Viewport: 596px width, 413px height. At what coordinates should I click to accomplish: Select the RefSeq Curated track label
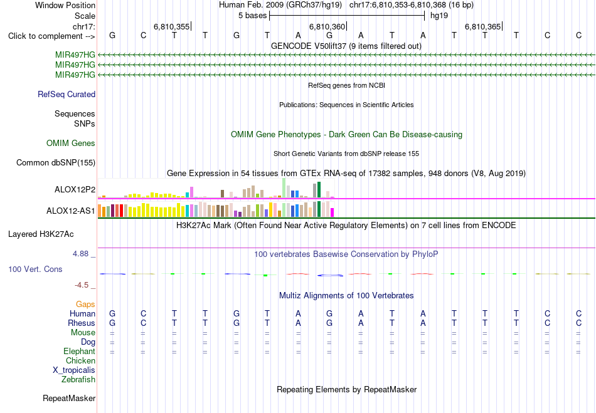pyautogui.click(x=66, y=94)
